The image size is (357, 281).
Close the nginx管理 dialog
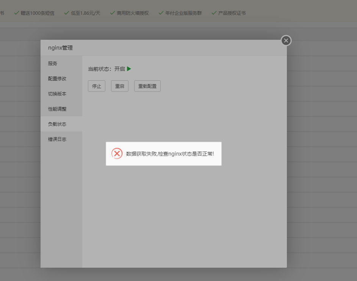coord(286,41)
